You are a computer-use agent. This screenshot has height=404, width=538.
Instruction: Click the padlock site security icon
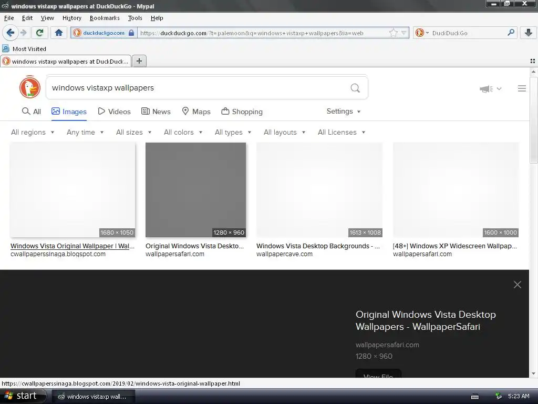point(131,33)
